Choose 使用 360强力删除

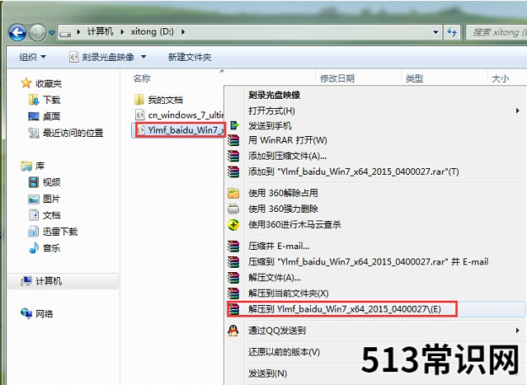pyautogui.click(x=283, y=209)
